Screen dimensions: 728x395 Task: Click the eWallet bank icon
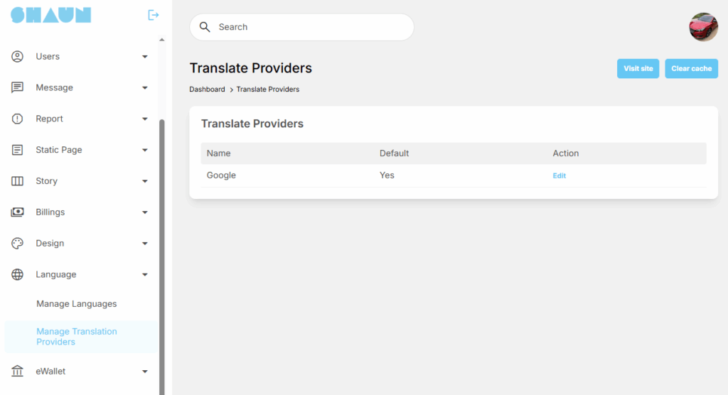click(x=18, y=371)
